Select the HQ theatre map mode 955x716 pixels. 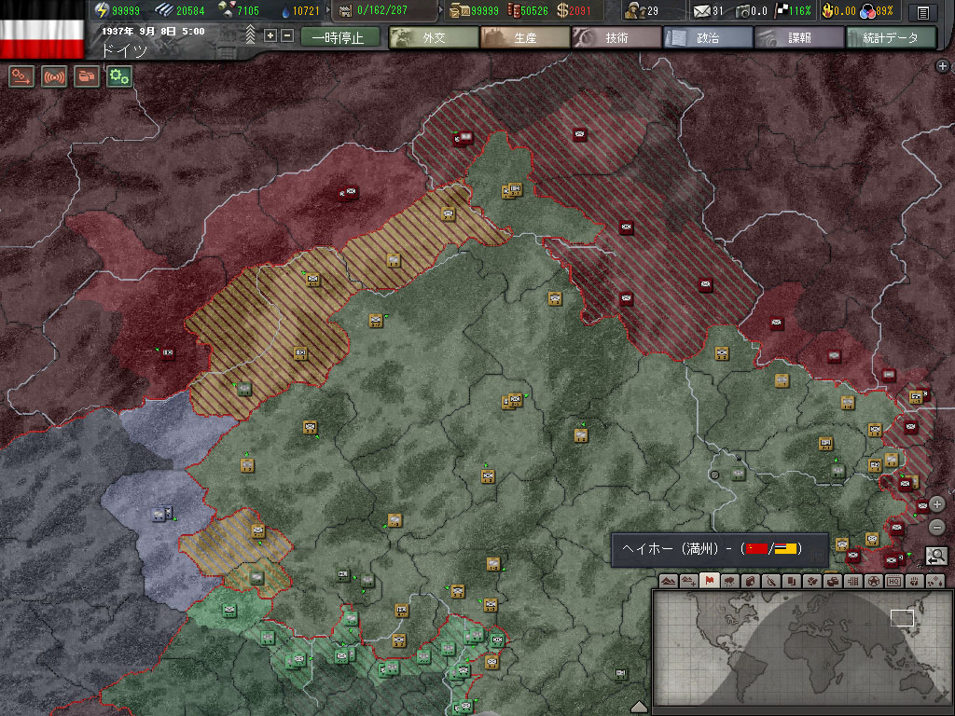[894, 582]
